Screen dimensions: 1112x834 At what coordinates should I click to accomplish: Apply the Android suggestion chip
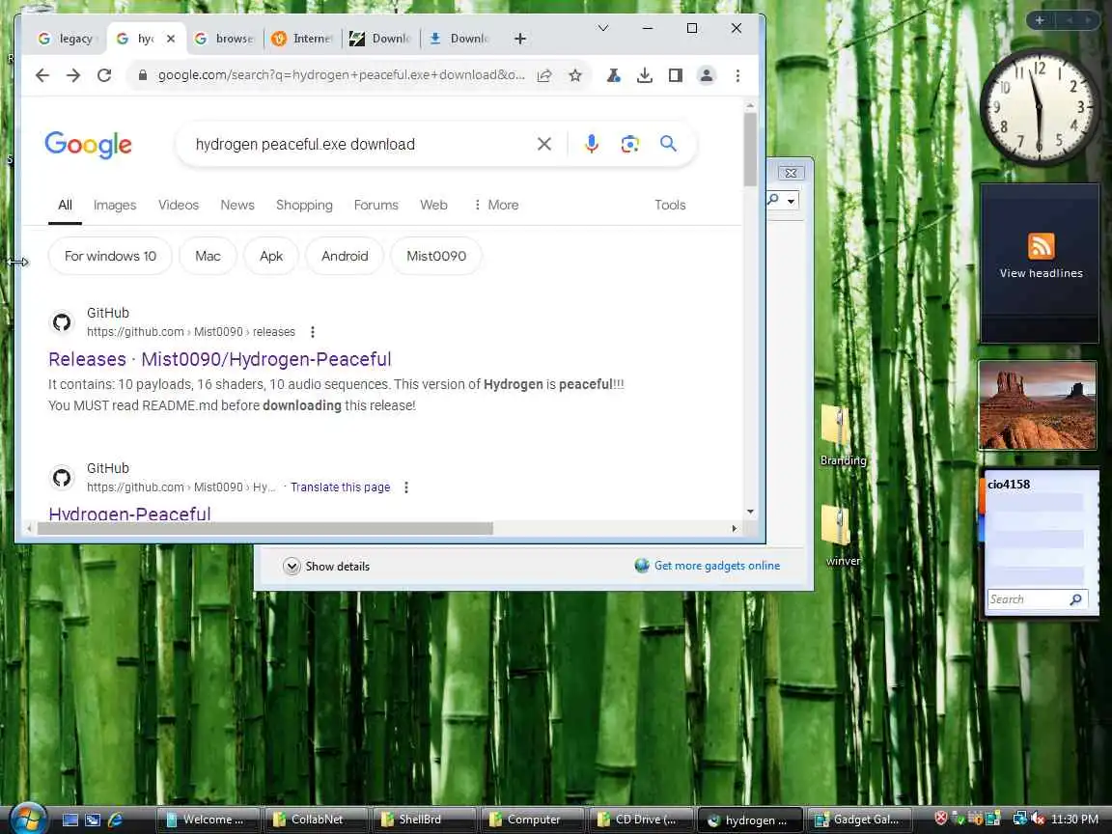[x=345, y=256]
